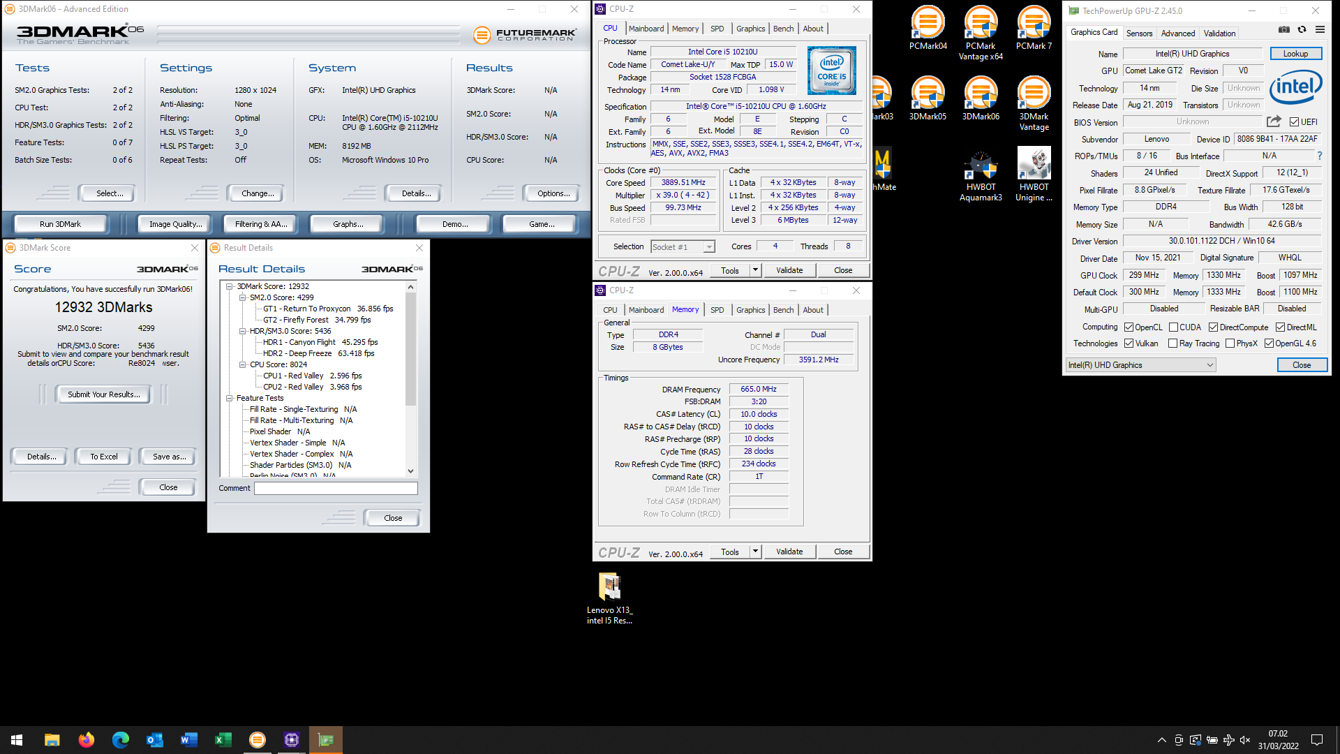
Task: Open File Explorer from the taskbar
Action: click(52, 740)
